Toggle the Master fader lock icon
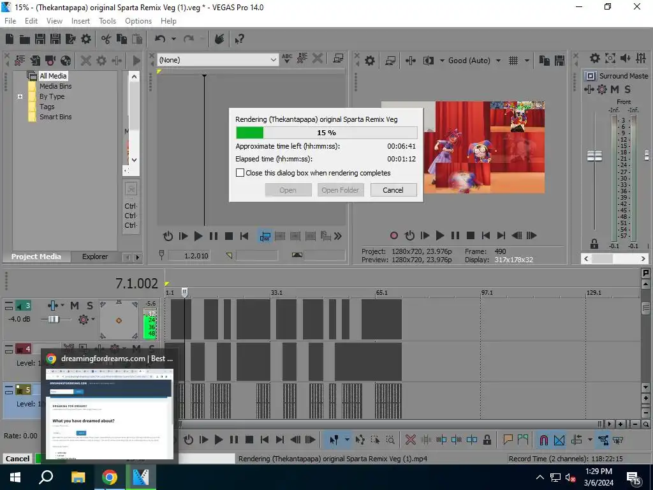Screen dimensions: 653x490 pos(594,244)
